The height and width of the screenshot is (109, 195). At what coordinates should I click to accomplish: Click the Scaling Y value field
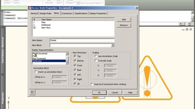pyautogui.click(x=110, y=71)
